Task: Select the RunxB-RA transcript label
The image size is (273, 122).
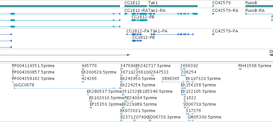Action: click(x=255, y=11)
